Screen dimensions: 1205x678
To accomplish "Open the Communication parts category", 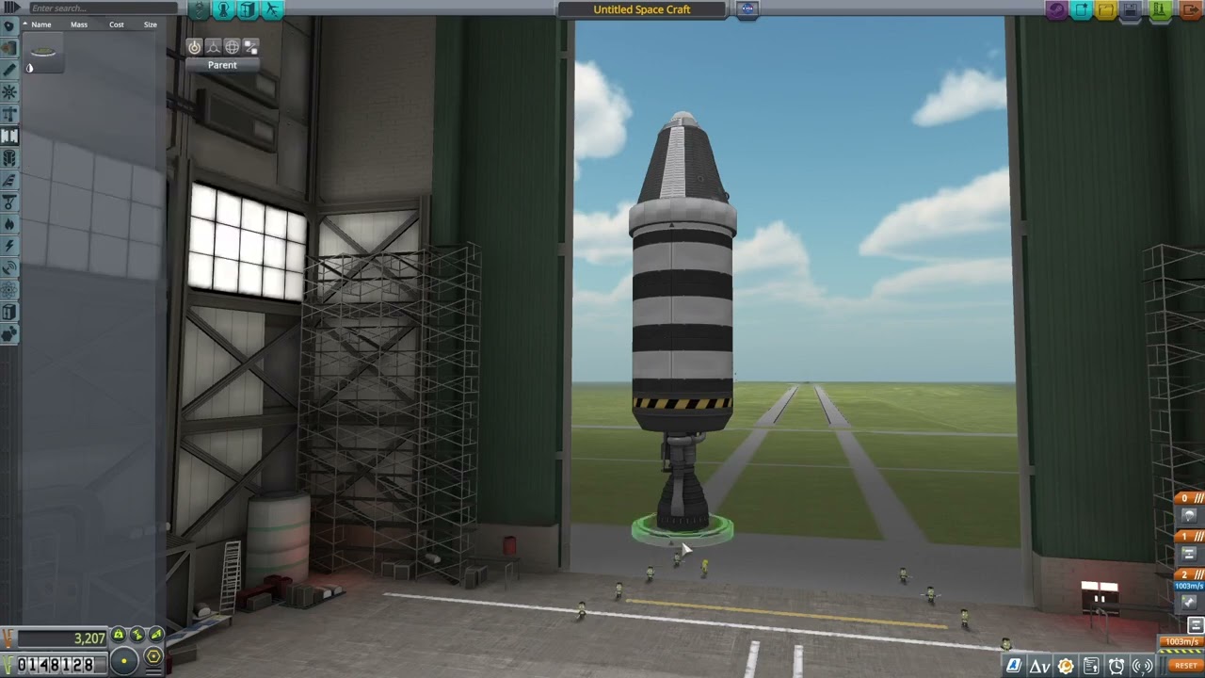I will [9, 268].
